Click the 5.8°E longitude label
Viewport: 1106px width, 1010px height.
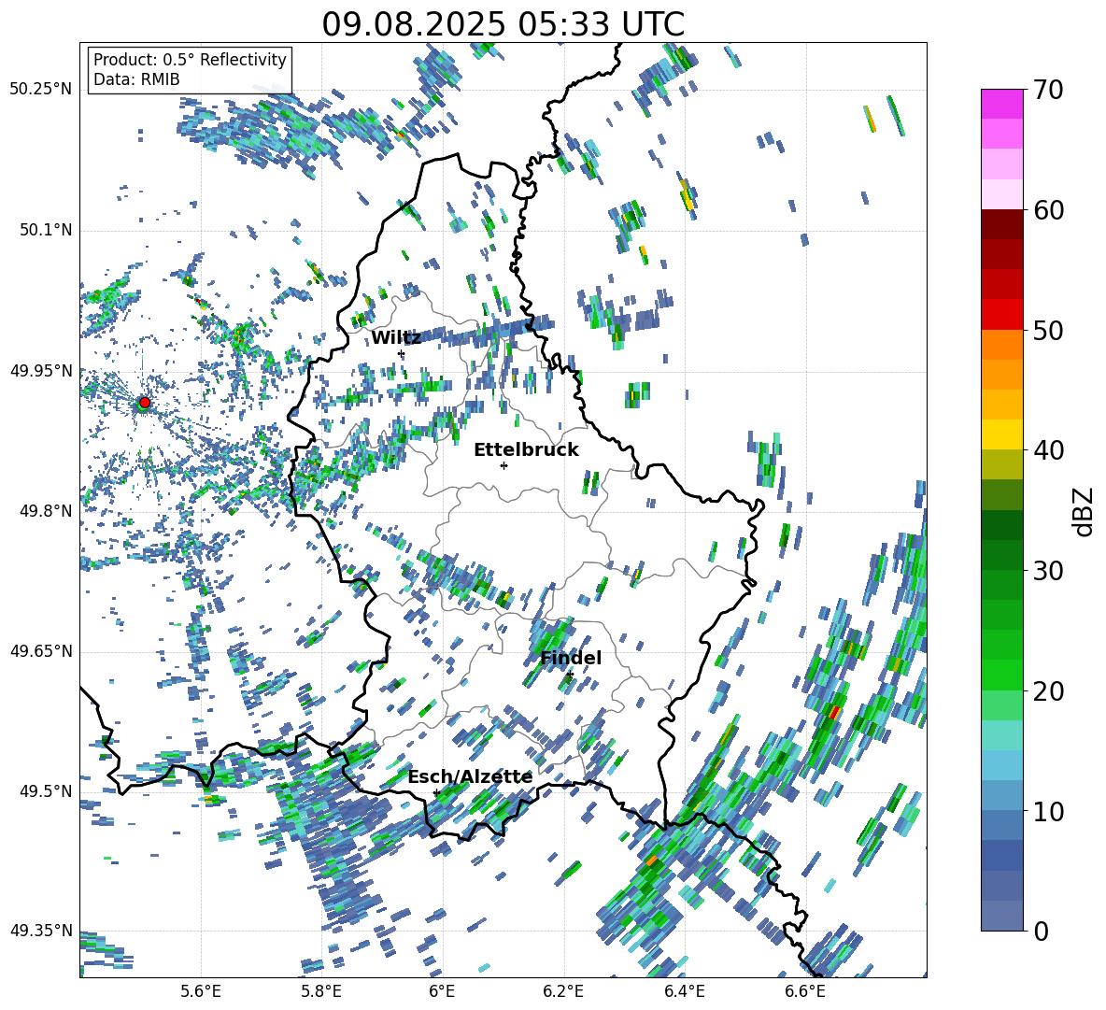pos(321,992)
